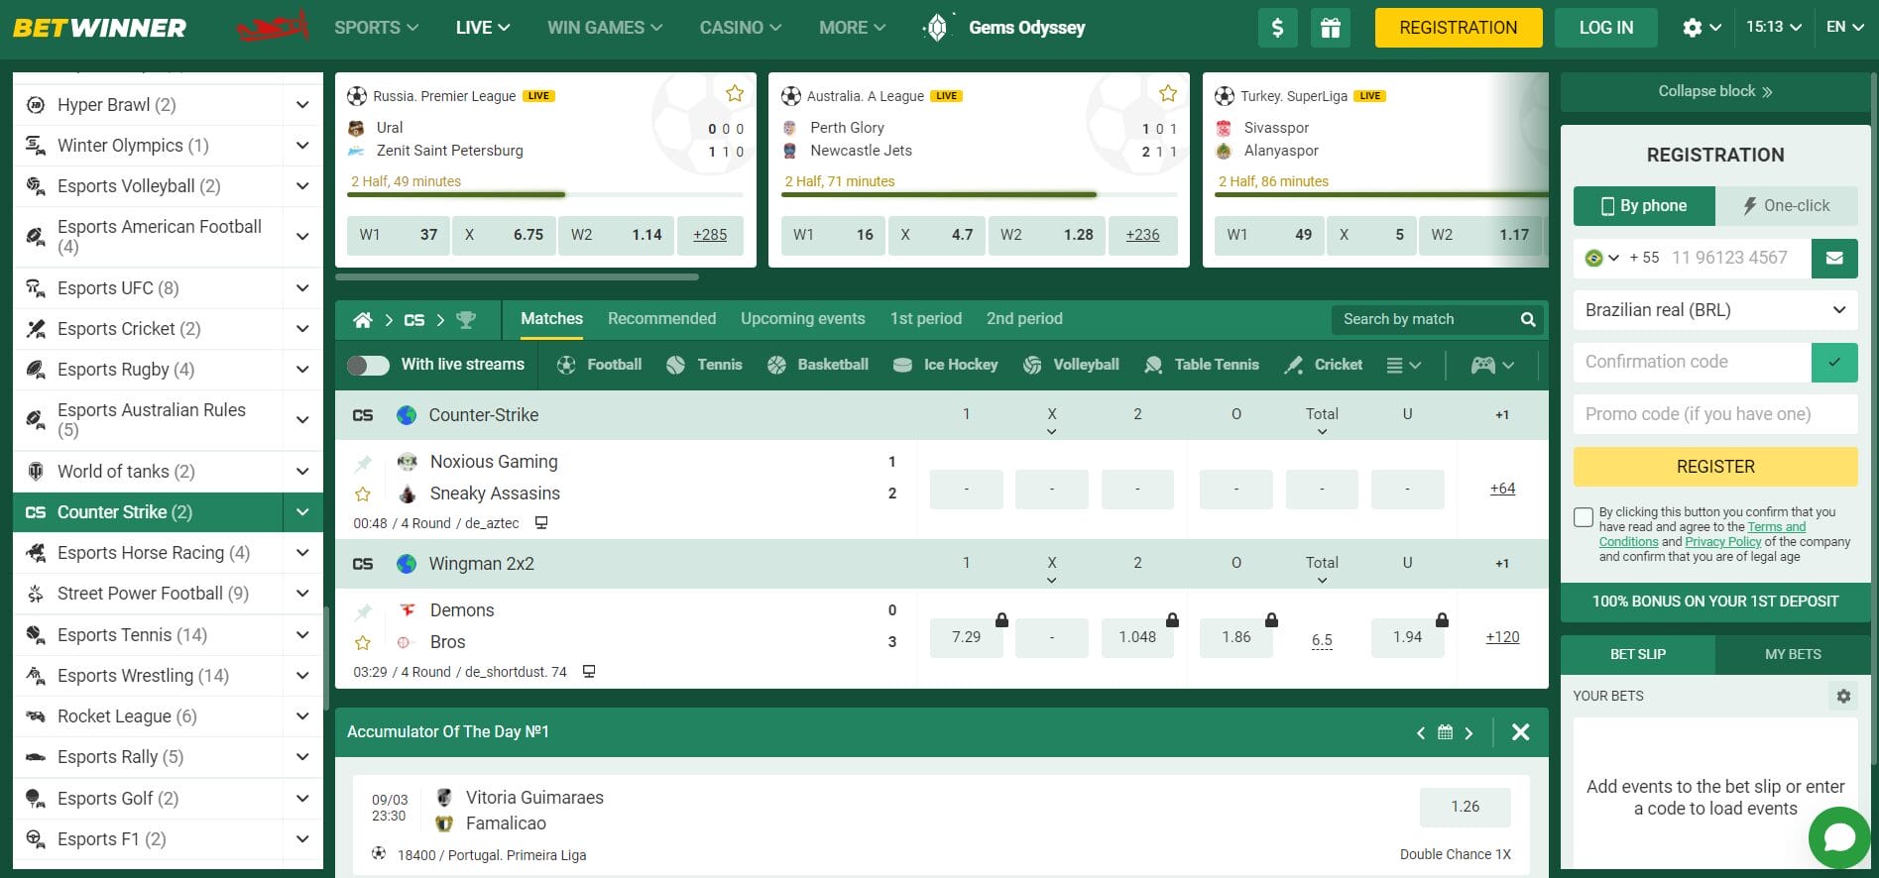Show the previous accumulator
This screenshot has height=878, width=1879.
[x=1420, y=732]
